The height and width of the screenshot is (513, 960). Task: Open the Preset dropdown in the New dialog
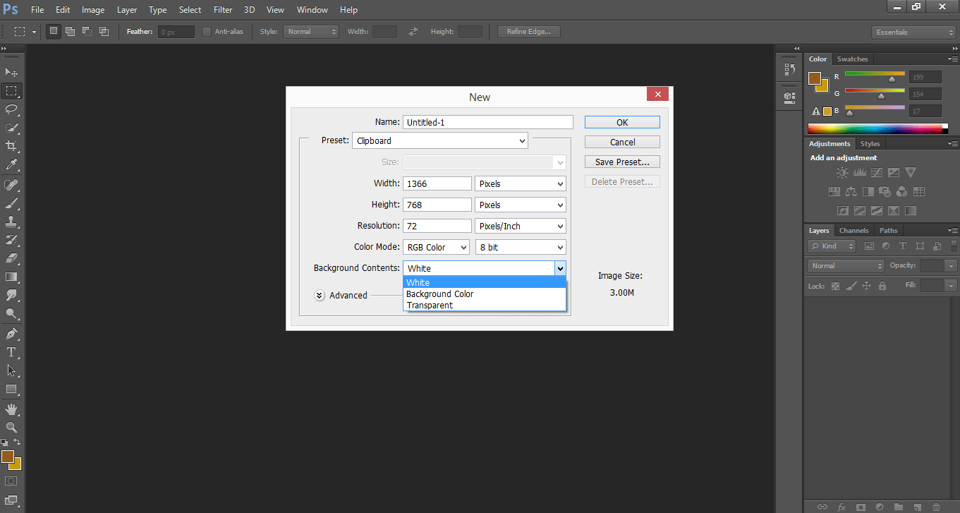click(x=439, y=140)
